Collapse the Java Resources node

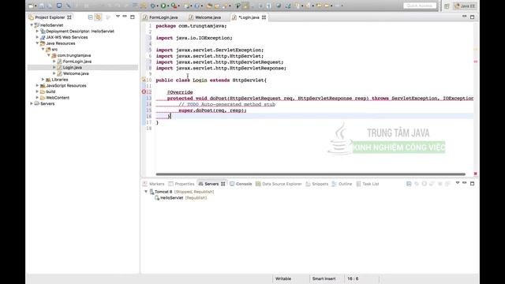pos(37,43)
